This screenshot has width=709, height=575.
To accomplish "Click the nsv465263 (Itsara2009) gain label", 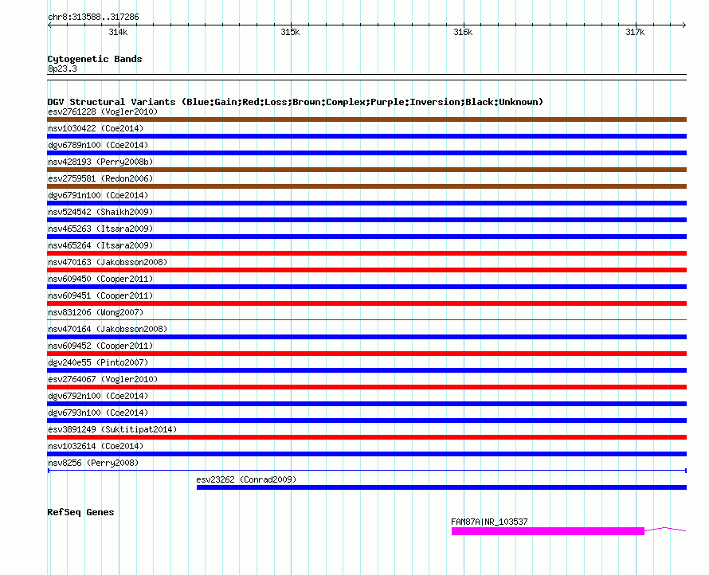I will (x=100, y=229).
